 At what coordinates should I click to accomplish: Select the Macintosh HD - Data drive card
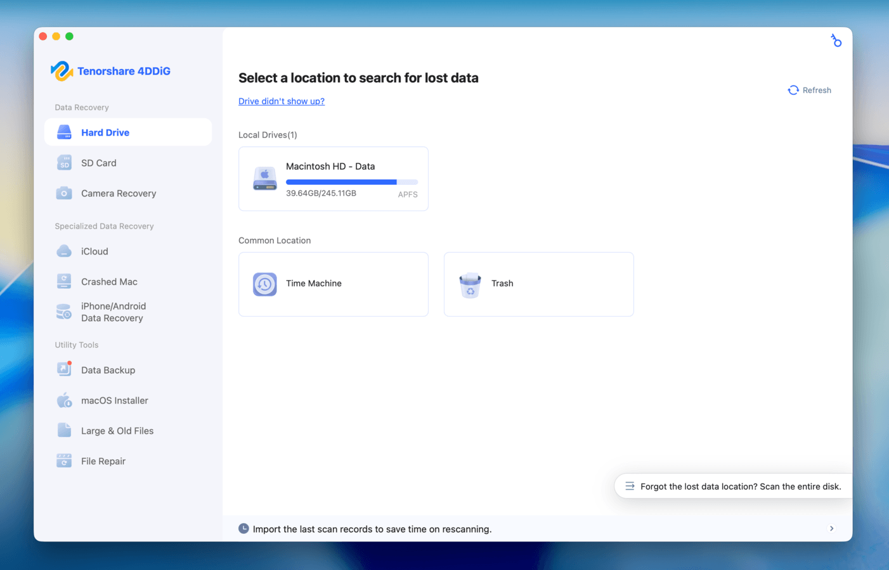333,179
